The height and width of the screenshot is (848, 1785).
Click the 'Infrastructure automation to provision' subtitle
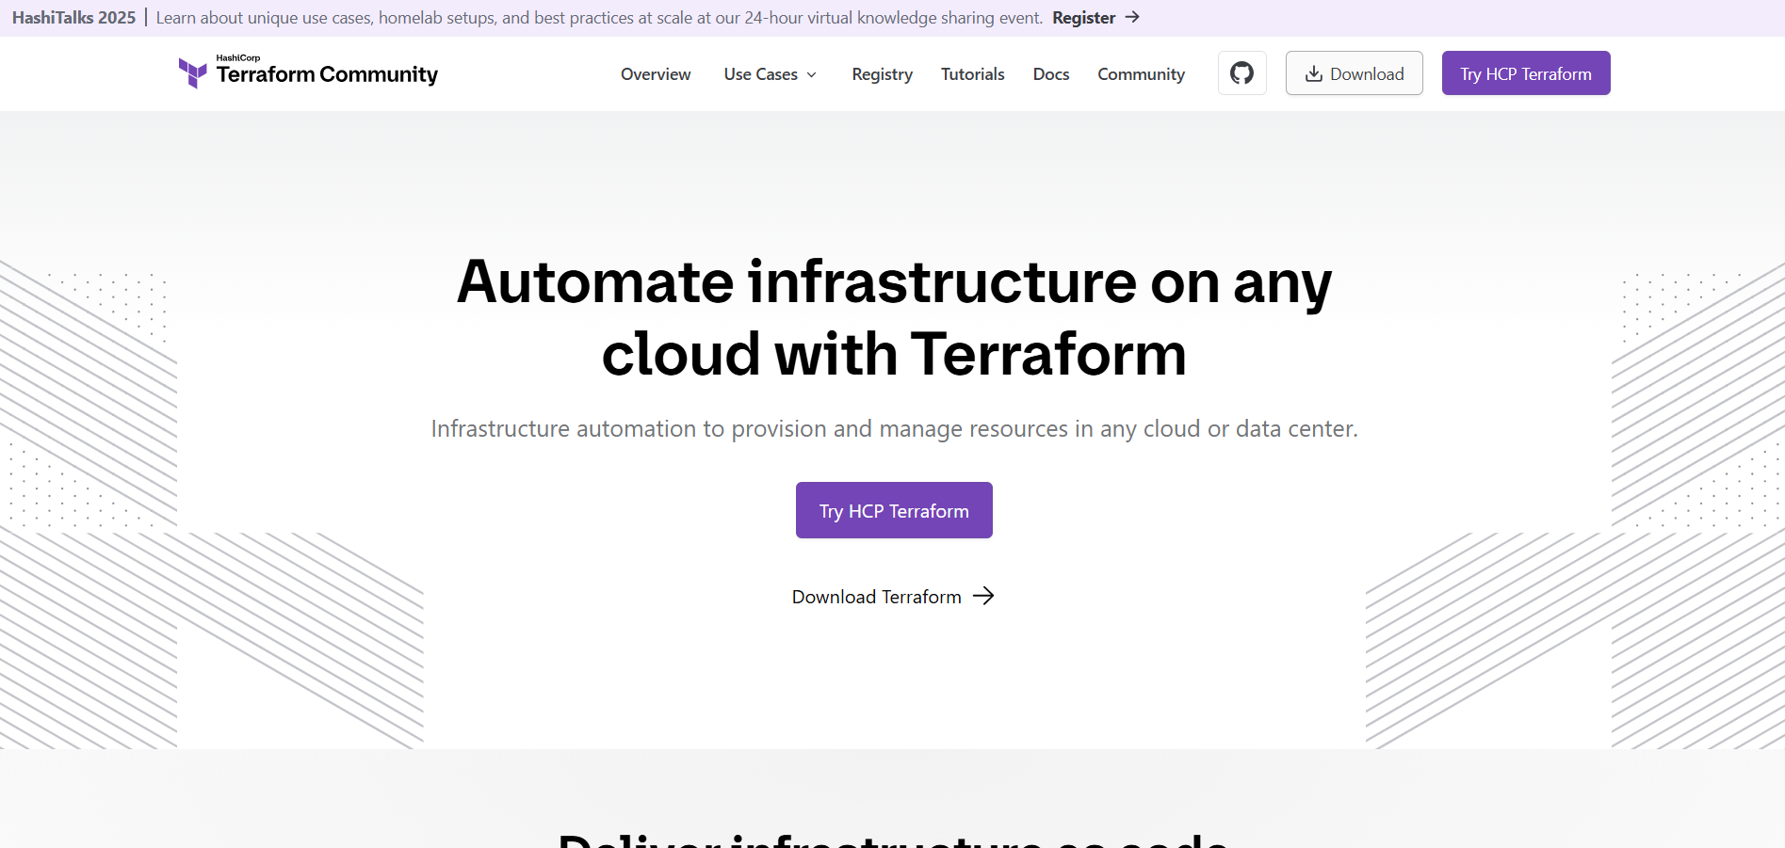[x=894, y=429]
